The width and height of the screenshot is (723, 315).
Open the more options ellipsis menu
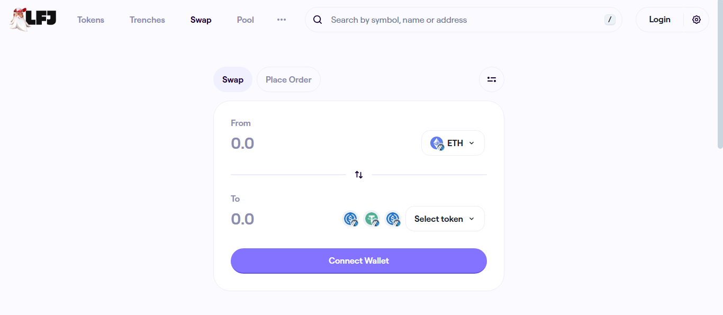(x=282, y=20)
